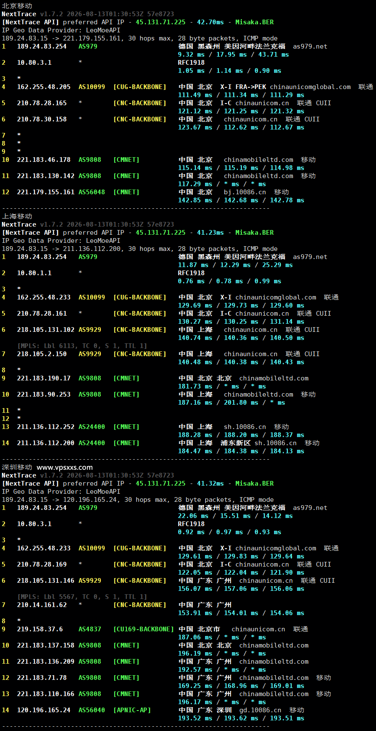
Task: Click hop IP 221.183.110.166
Action: pyautogui.click(x=46, y=694)
